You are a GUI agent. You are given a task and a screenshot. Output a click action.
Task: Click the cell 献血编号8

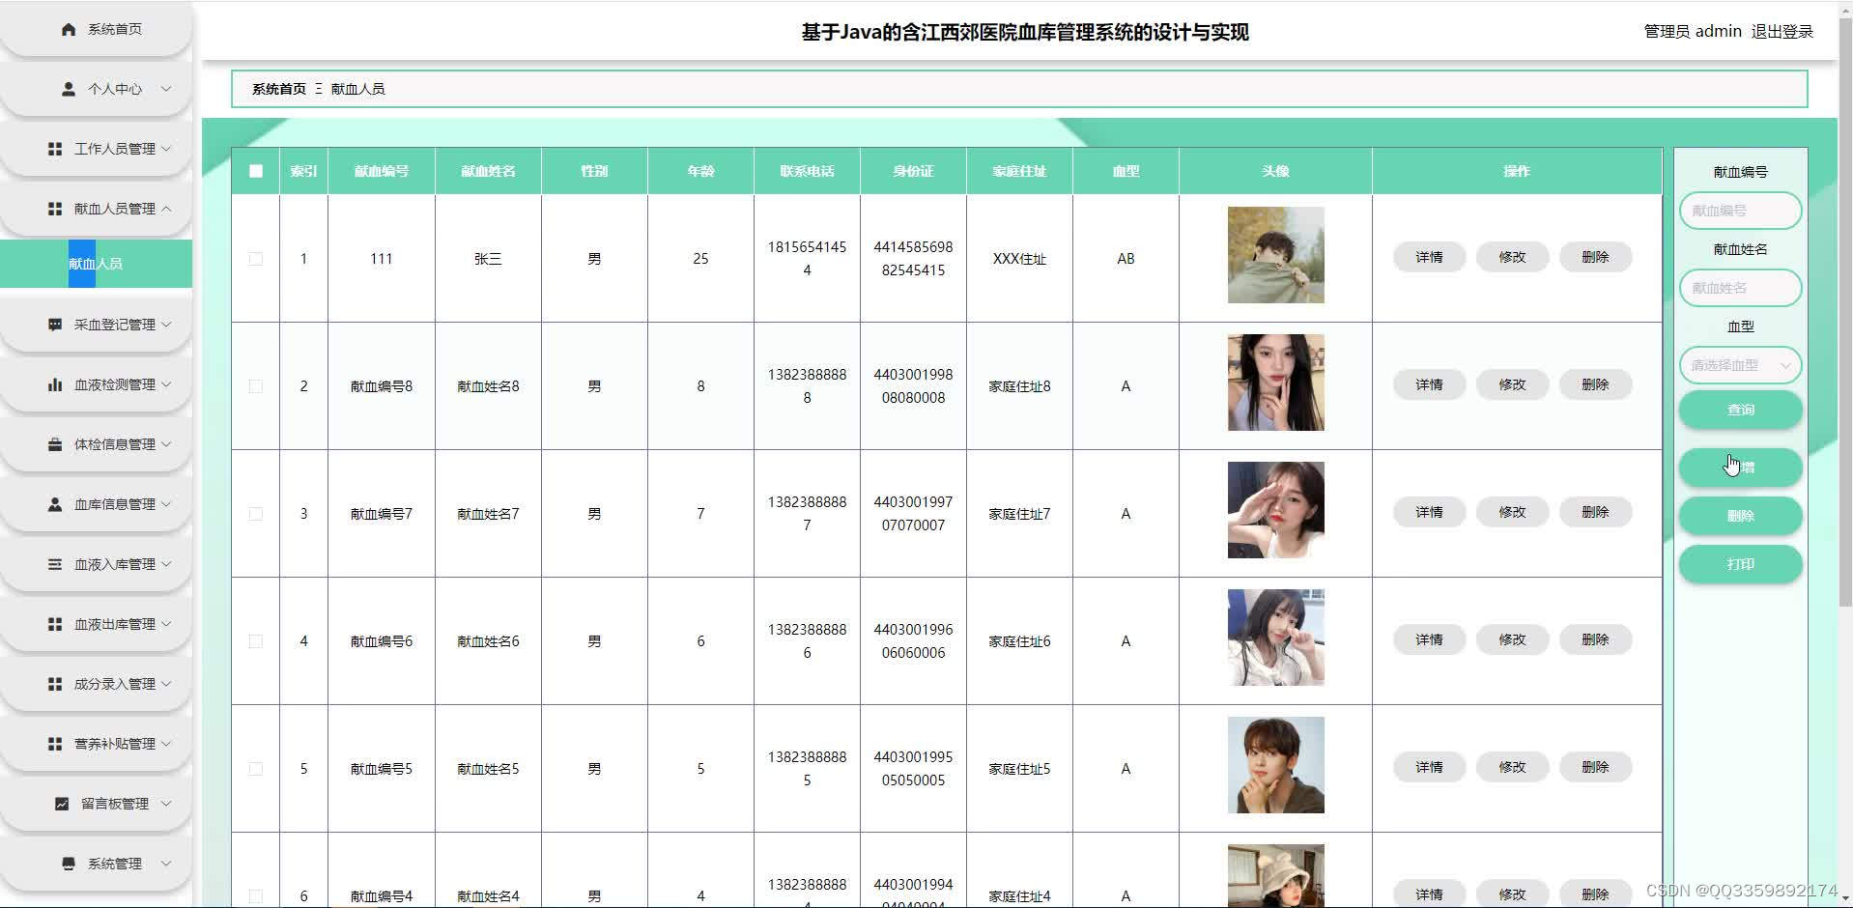click(382, 386)
